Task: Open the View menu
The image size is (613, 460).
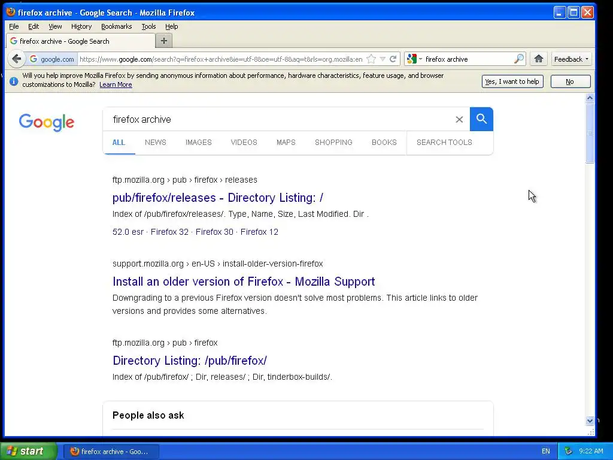Action: point(55,26)
